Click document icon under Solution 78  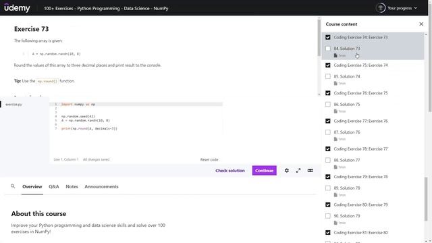coord(335,195)
